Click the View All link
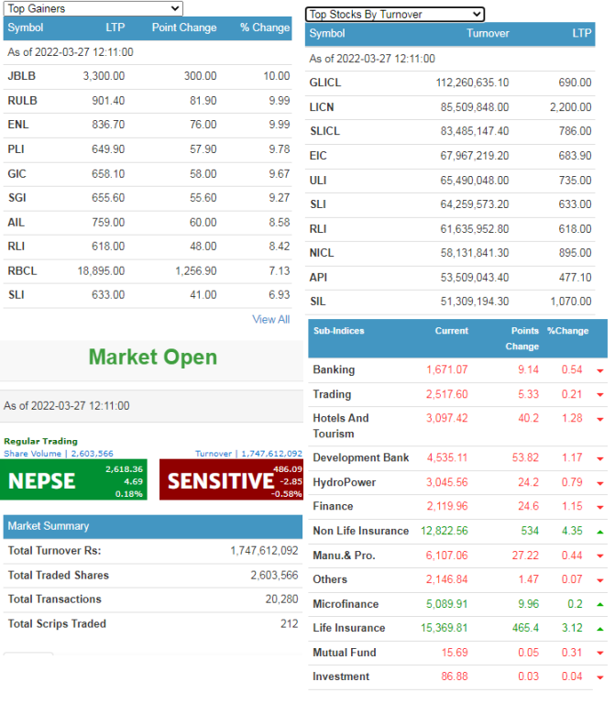The height and width of the screenshot is (704, 615). (x=270, y=319)
